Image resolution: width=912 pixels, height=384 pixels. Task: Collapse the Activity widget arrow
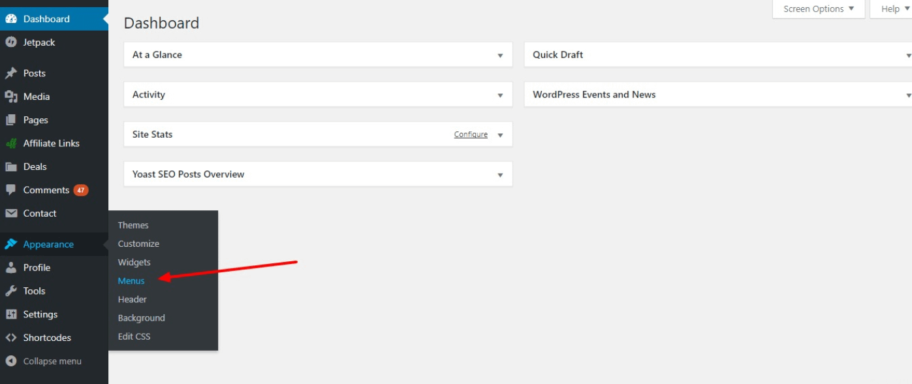tap(500, 94)
